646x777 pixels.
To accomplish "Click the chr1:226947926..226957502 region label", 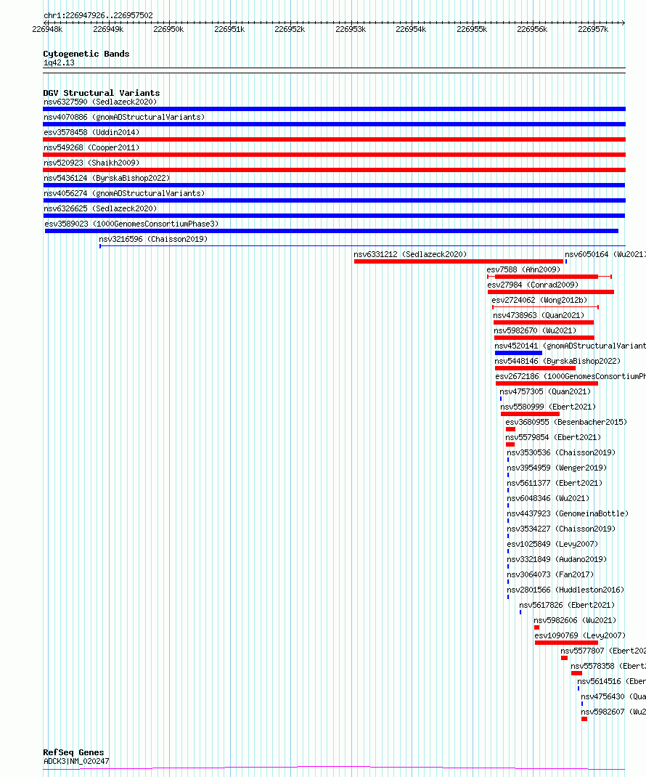I will click(x=98, y=16).
